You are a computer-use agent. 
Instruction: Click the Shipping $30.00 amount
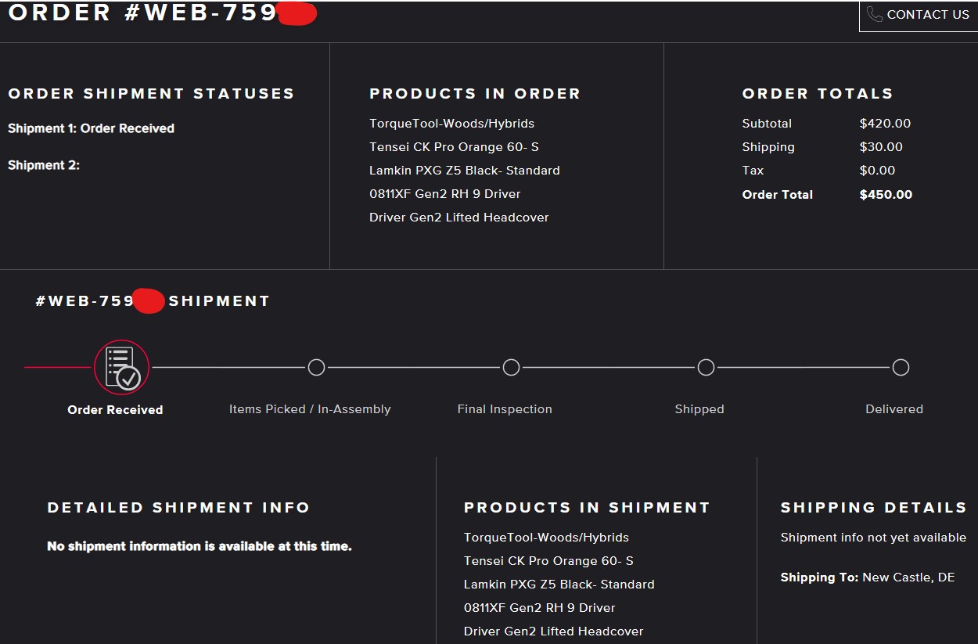(x=881, y=147)
